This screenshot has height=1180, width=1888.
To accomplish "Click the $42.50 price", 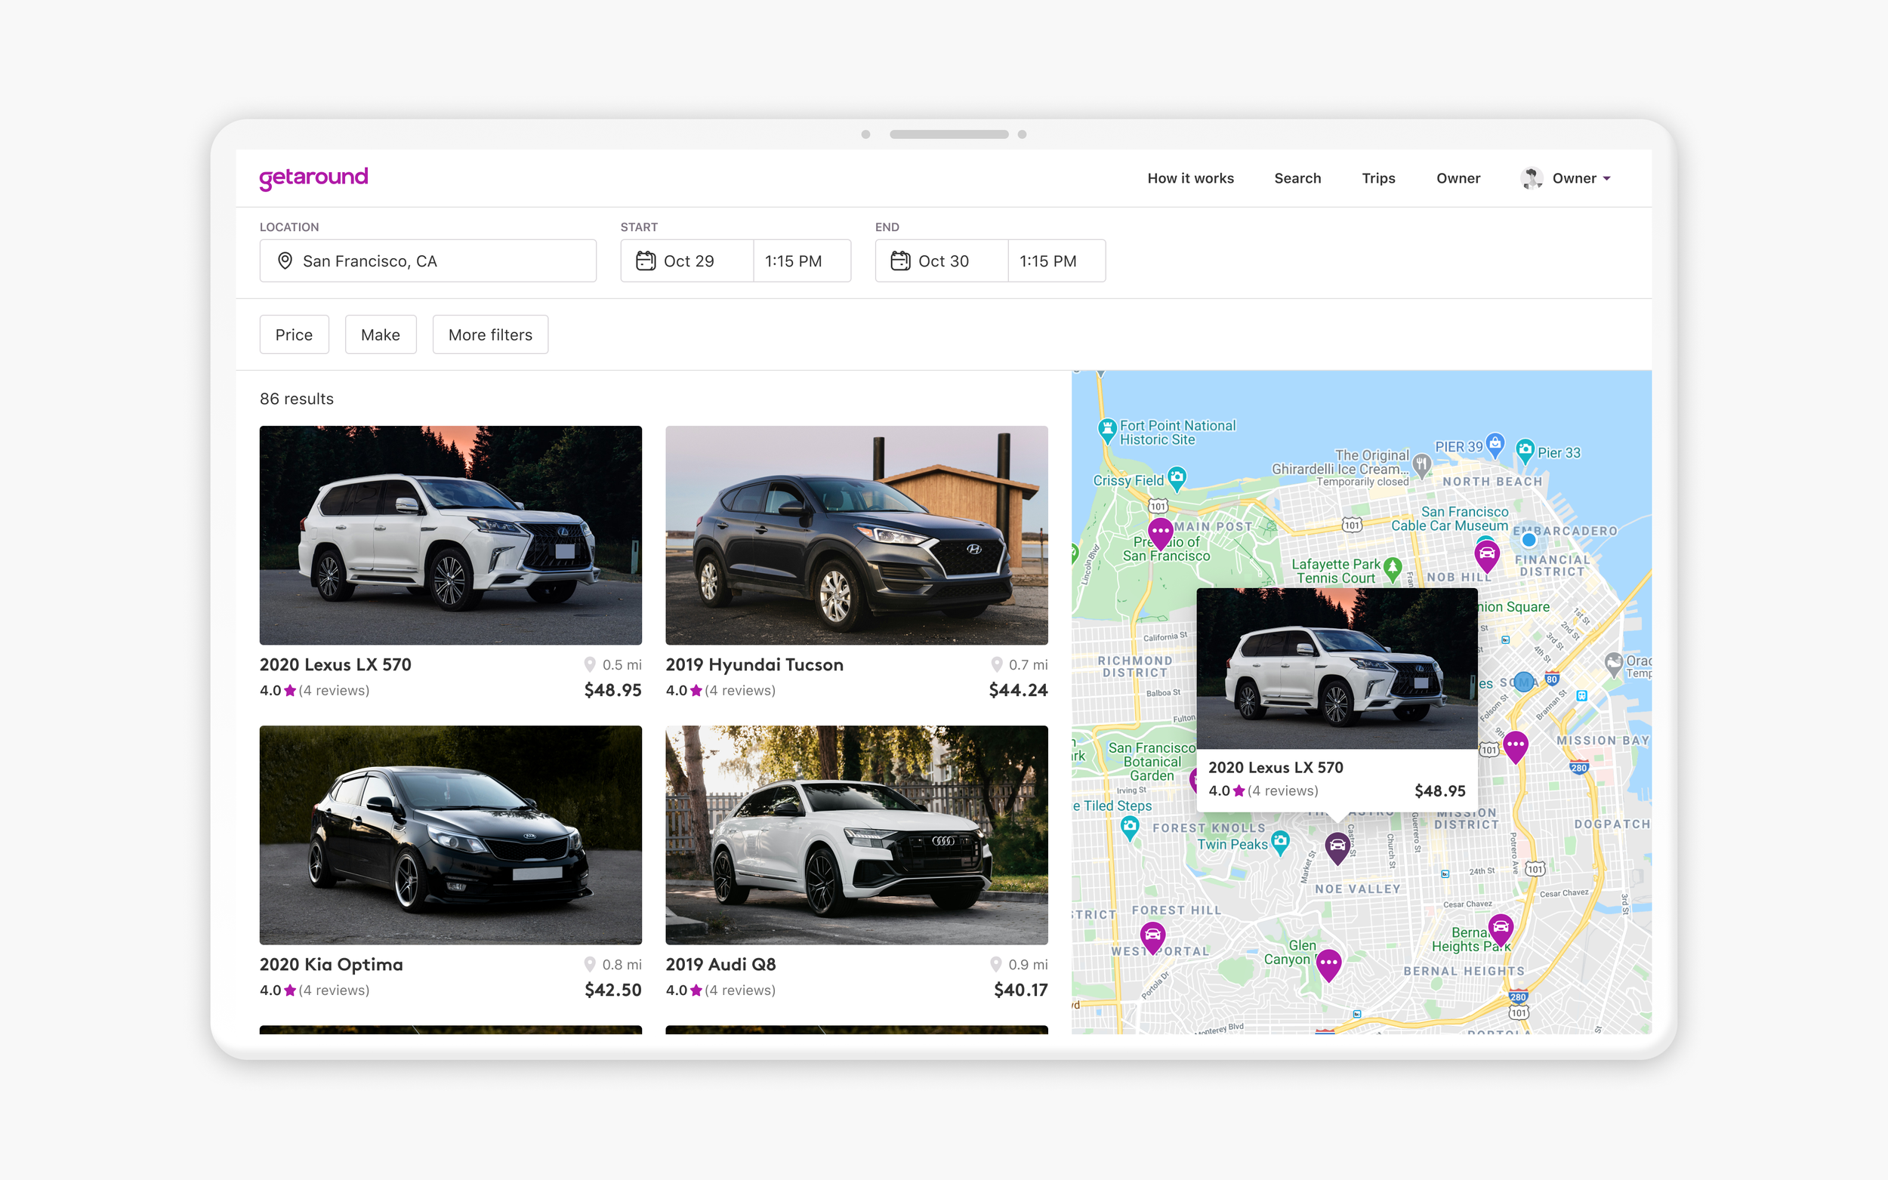I will (612, 990).
